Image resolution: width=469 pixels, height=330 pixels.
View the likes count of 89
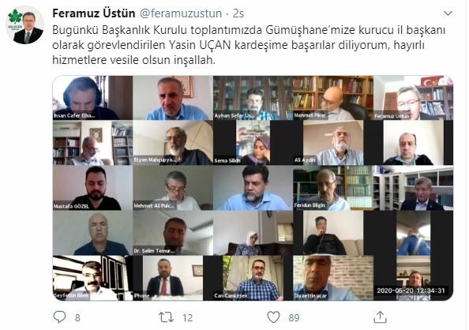(294, 317)
